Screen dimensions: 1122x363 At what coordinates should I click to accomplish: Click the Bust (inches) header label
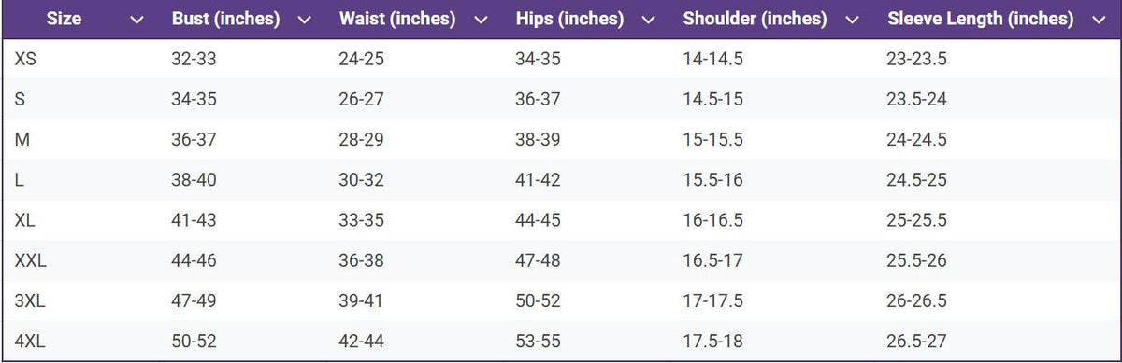226,19
